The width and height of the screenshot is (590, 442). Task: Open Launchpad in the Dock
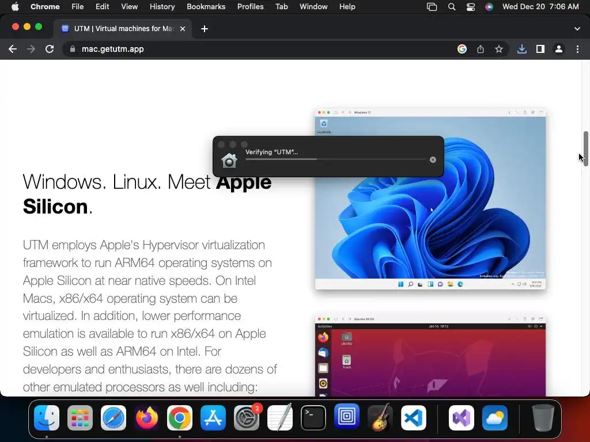80,418
